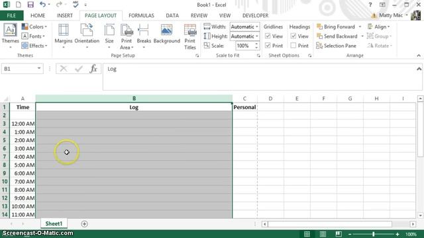Click New document icon in quick access toolbar

tap(18, 5)
